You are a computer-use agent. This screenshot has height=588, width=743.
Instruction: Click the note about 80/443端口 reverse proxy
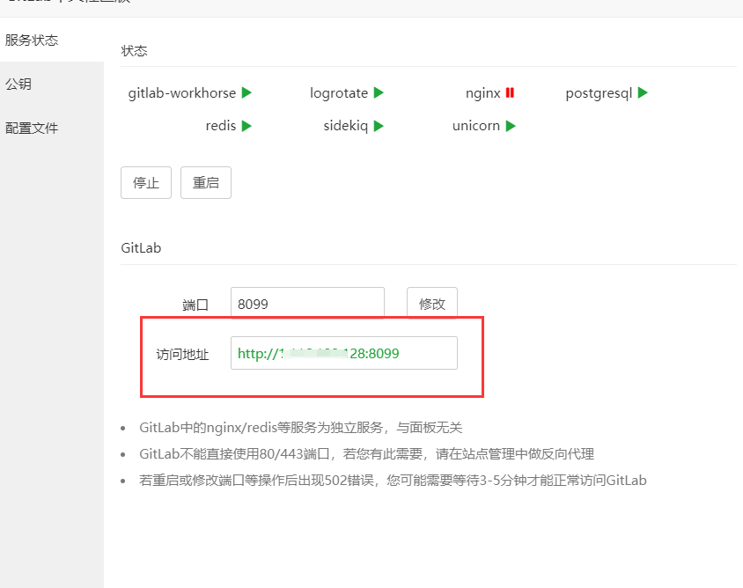pos(366,454)
